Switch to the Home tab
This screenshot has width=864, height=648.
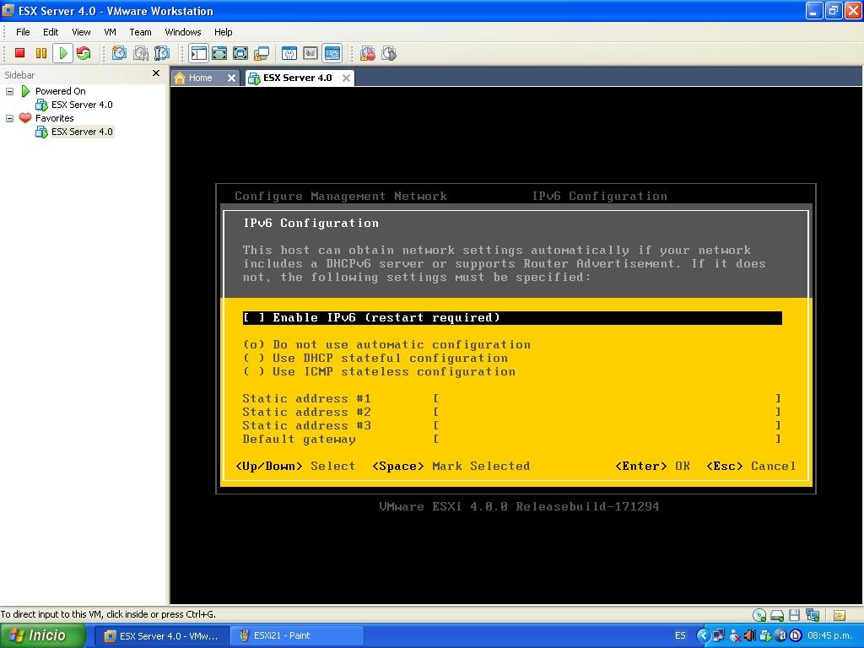(x=199, y=78)
